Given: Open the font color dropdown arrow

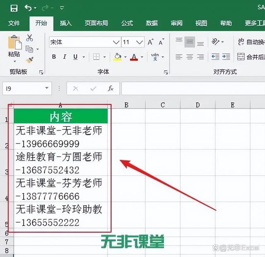Looking at the screenshot, I should click(x=142, y=57).
